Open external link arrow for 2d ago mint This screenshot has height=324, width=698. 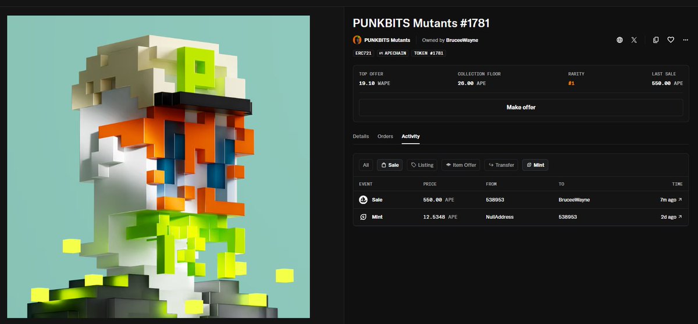coord(680,217)
